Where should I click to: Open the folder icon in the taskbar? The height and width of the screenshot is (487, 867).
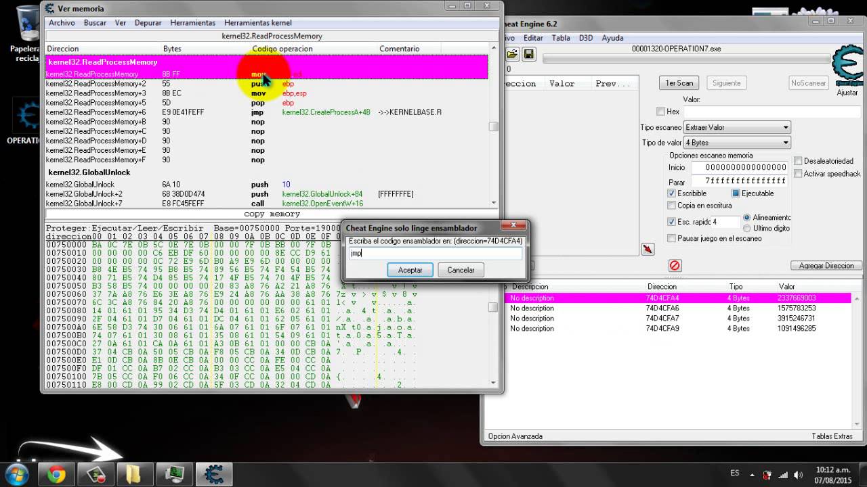[135, 475]
